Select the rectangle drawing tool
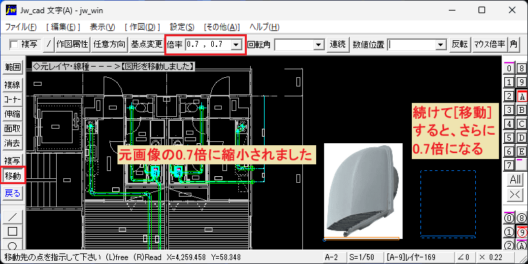 coord(13,232)
